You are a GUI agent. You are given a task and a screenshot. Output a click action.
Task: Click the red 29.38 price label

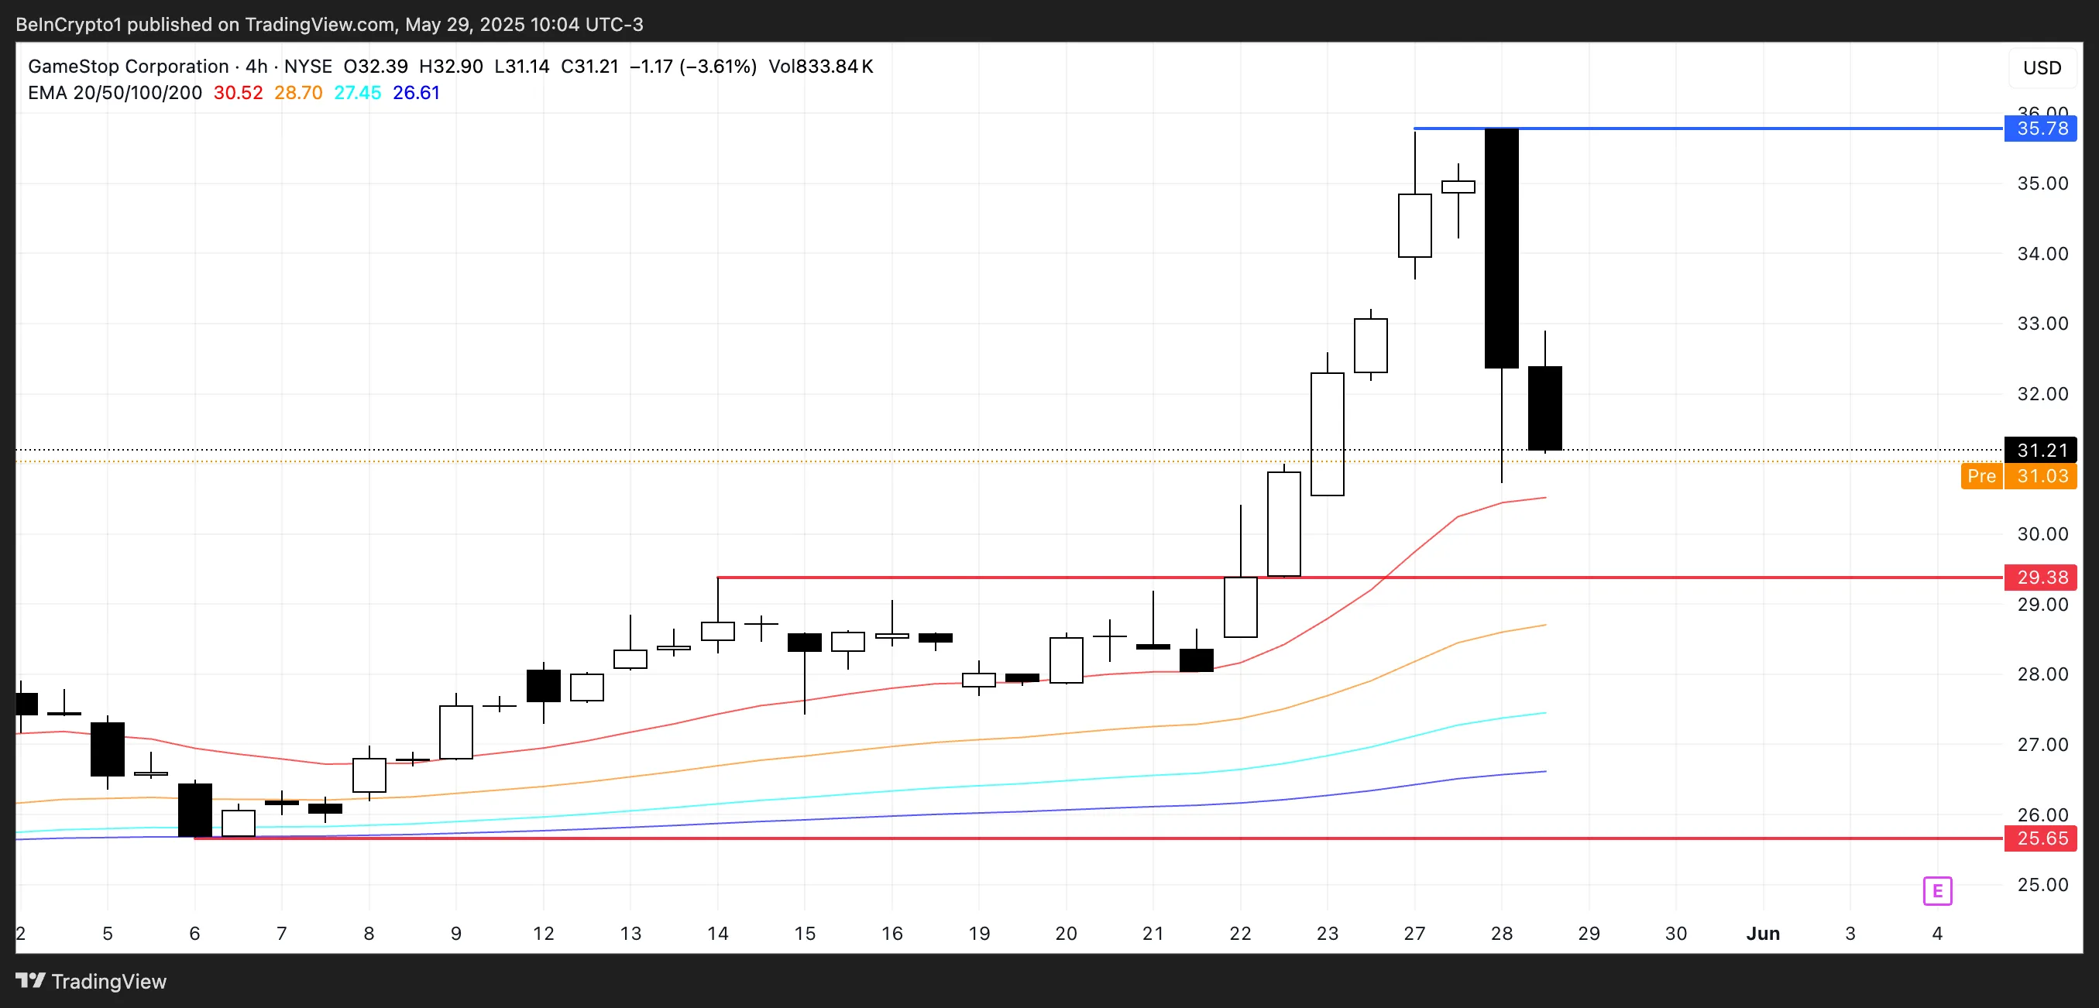[2040, 578]
